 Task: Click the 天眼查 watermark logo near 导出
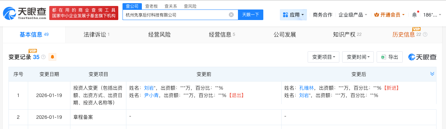pyautogui.click(x=422, y=57)
